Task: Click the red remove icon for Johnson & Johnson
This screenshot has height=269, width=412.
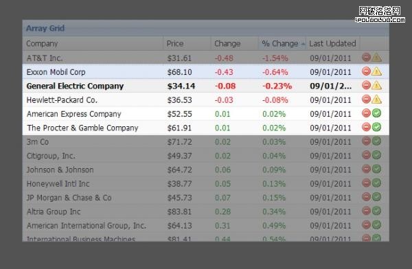Action: pyautogui.click(x=366, y=169)
